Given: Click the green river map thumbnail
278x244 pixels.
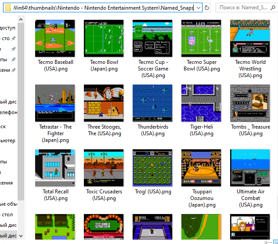Looking at the screenshot, I should 201,227.
